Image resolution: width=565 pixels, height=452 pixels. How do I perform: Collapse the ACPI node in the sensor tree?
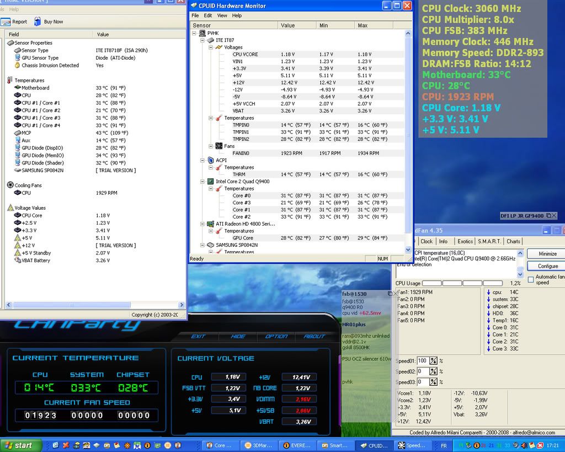click(x=201, y=160)
